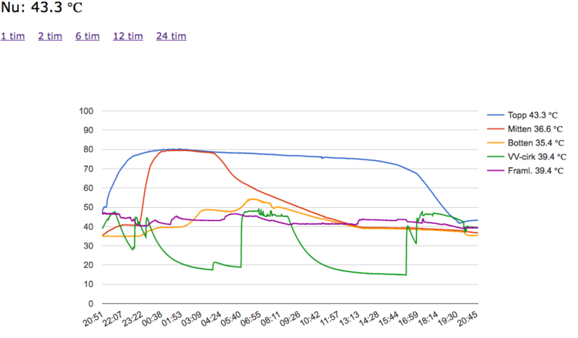Show the 12 tim chart range
The image size is (578, 338).
tap(128, 36)
